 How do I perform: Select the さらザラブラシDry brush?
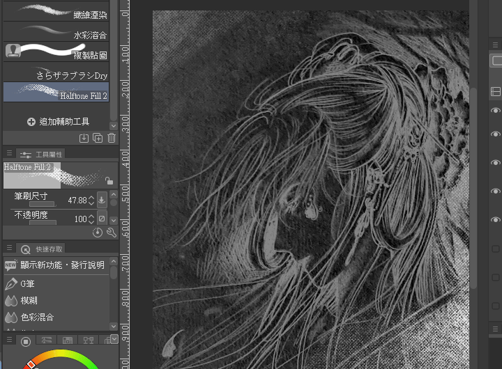pos(56,72)
